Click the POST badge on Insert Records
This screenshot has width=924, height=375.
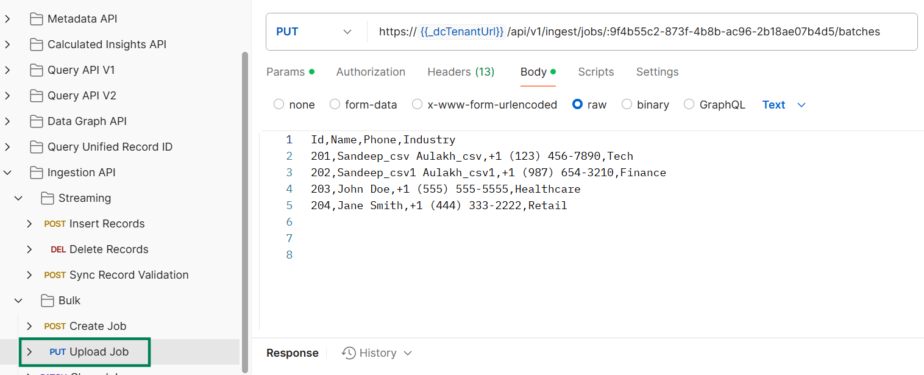(54, 224)
